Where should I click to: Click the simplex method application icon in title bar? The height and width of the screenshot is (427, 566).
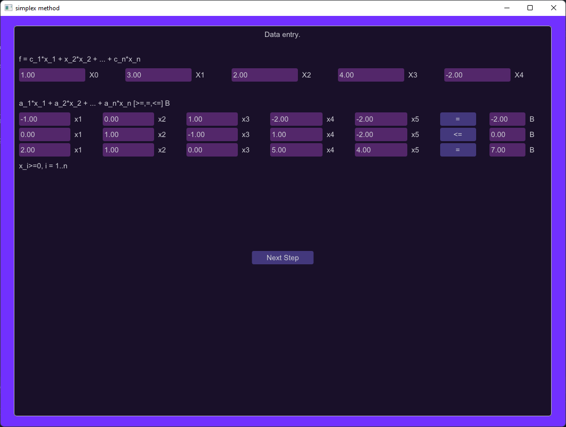click(7, 8)
